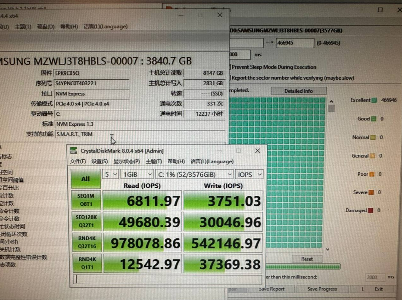Click the 2000 ms threshold input field
Viewport: 402px width, 300px height.
click(374, 277)
